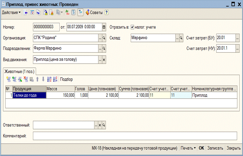Click the Дт/Кт posting results icon
This screenshot has height=156, width=243.
click(67, 13)
